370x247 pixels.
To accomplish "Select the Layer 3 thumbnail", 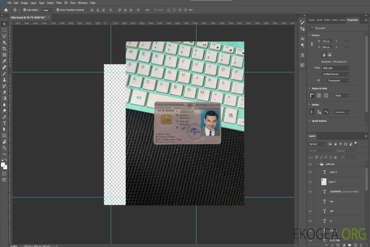I will click(324, 182).
